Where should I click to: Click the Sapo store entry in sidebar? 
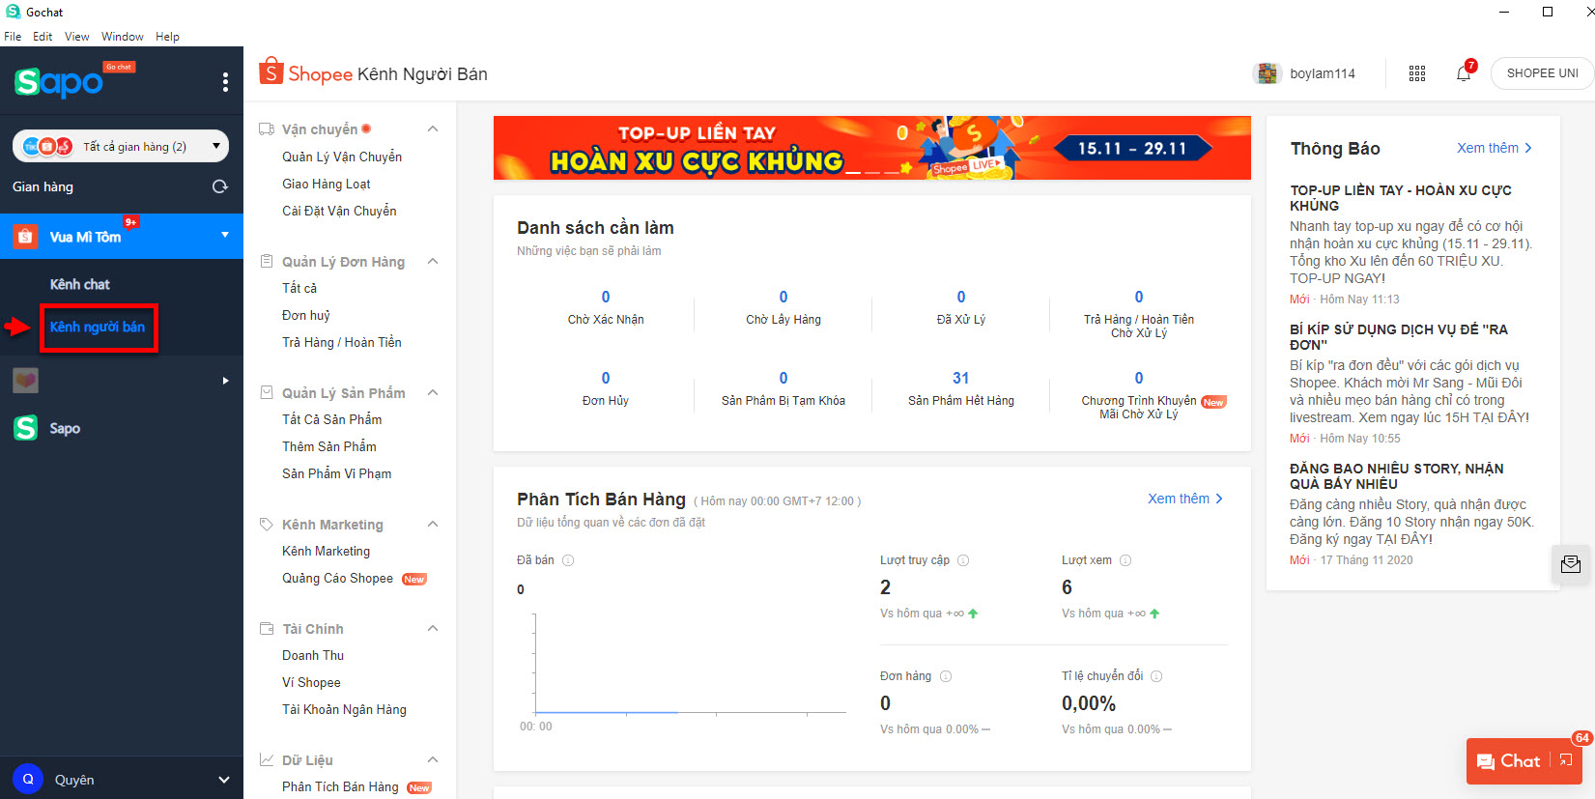coord(121,428)
